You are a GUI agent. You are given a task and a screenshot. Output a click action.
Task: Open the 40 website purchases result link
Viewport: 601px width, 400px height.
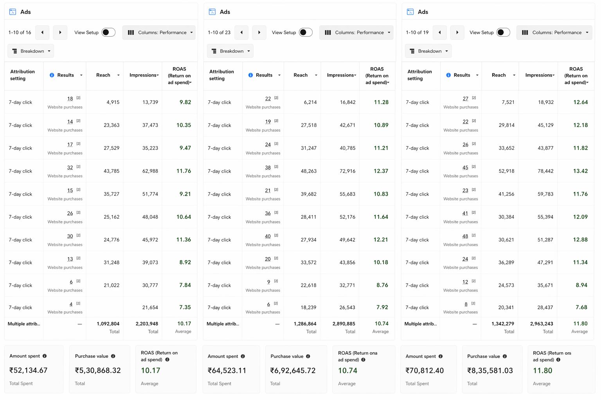coord(268,236)
